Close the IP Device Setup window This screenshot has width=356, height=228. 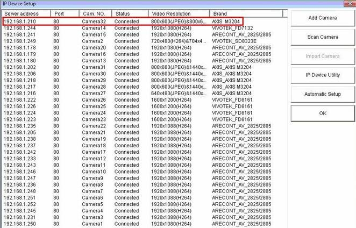point(350,3)
